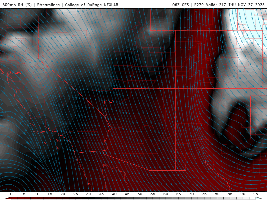Click the 90 value on the color scale

pos(243,194)
